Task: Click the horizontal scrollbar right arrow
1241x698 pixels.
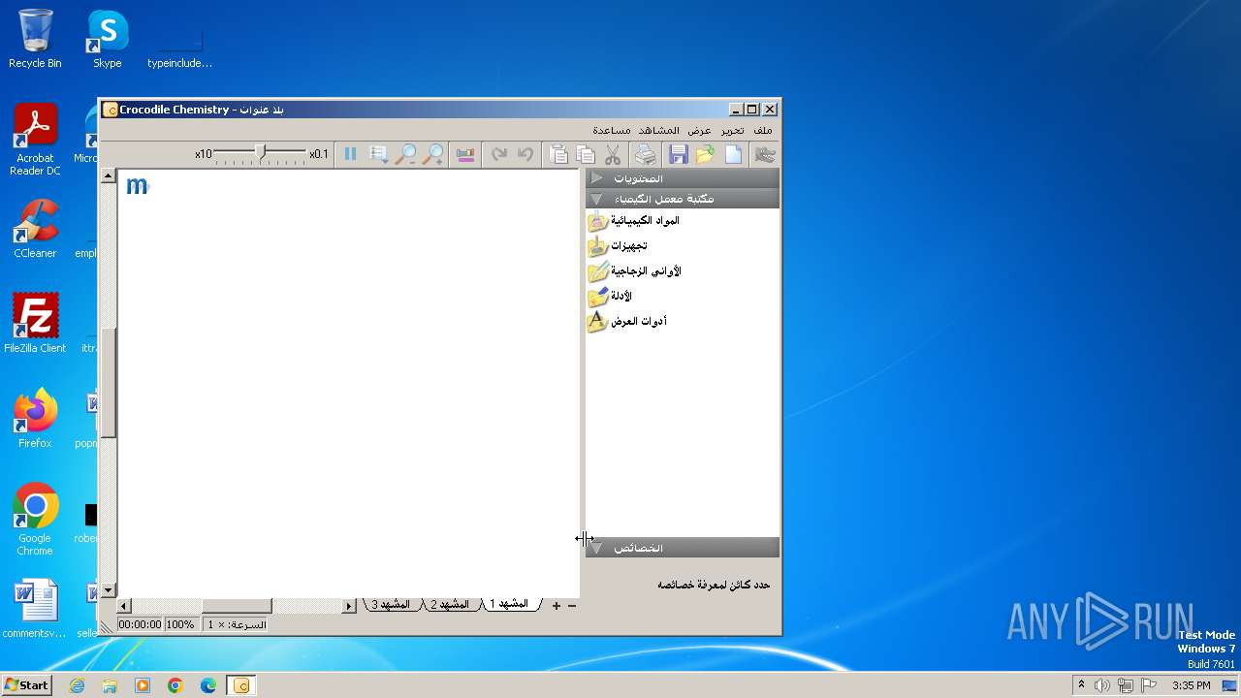Action: coord(349,606)
